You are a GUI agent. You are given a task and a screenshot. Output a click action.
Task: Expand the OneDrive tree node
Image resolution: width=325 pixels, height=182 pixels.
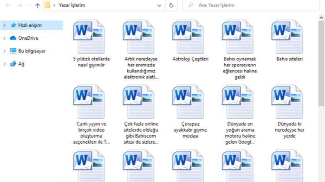pyautogui.click(x=4, y=38)
